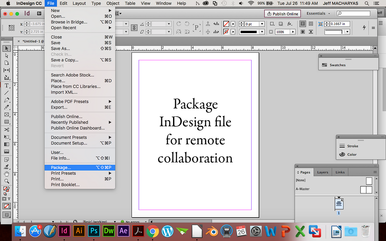Image resolution: width=386 pixels, height=241 pixels.
Task: Open the Pages panel options menu
Action: [375, 172]
